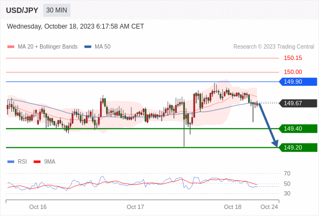Click the USD/JPY symbol title
Screen dimensions: 319x216
(x=22, y=10)
